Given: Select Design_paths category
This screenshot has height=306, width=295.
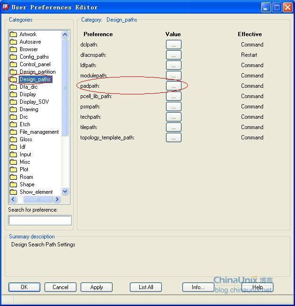Looking at the screenshot, I should 35,79.
